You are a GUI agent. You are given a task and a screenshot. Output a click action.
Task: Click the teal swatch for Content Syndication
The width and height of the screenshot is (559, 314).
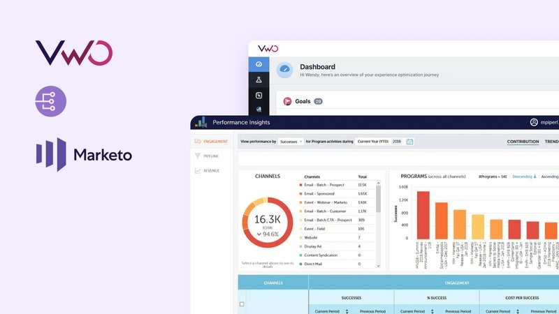pyautogui.click(x=300, y=255)
